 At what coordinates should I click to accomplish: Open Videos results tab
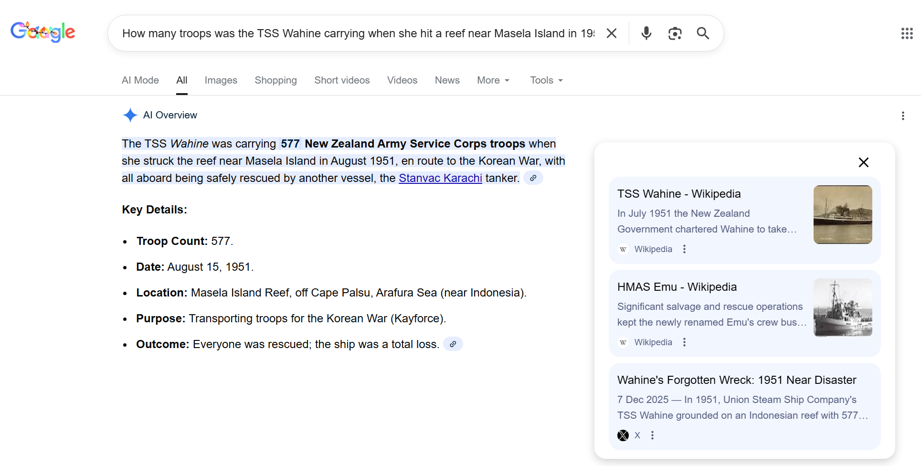(x=402, y=80)
